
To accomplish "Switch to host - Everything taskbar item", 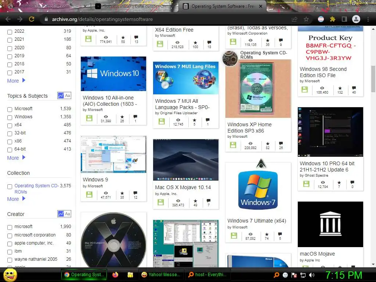I will click(x=208, y=275).
